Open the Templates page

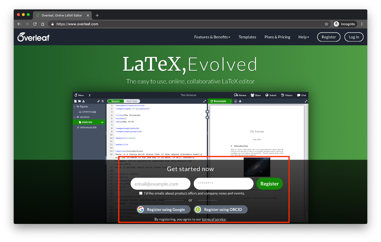[247, 37]
